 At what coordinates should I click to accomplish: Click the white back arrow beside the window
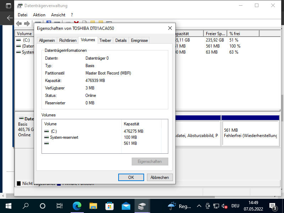click(x=10, y=18)
